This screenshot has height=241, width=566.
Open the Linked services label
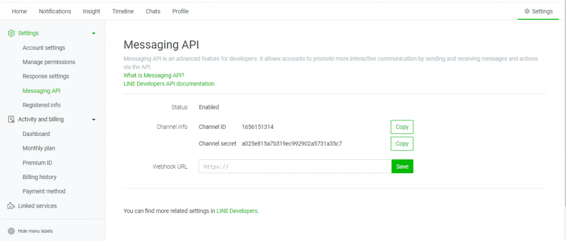pyautogui.click(x=37, y=206)
